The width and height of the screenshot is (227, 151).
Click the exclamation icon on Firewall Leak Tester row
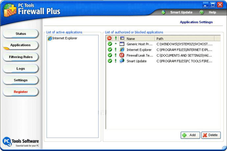click(115, 55)
